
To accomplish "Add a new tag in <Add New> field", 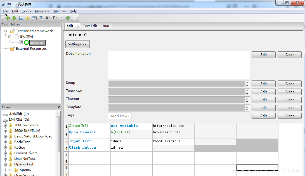I will tap(120, 116).
